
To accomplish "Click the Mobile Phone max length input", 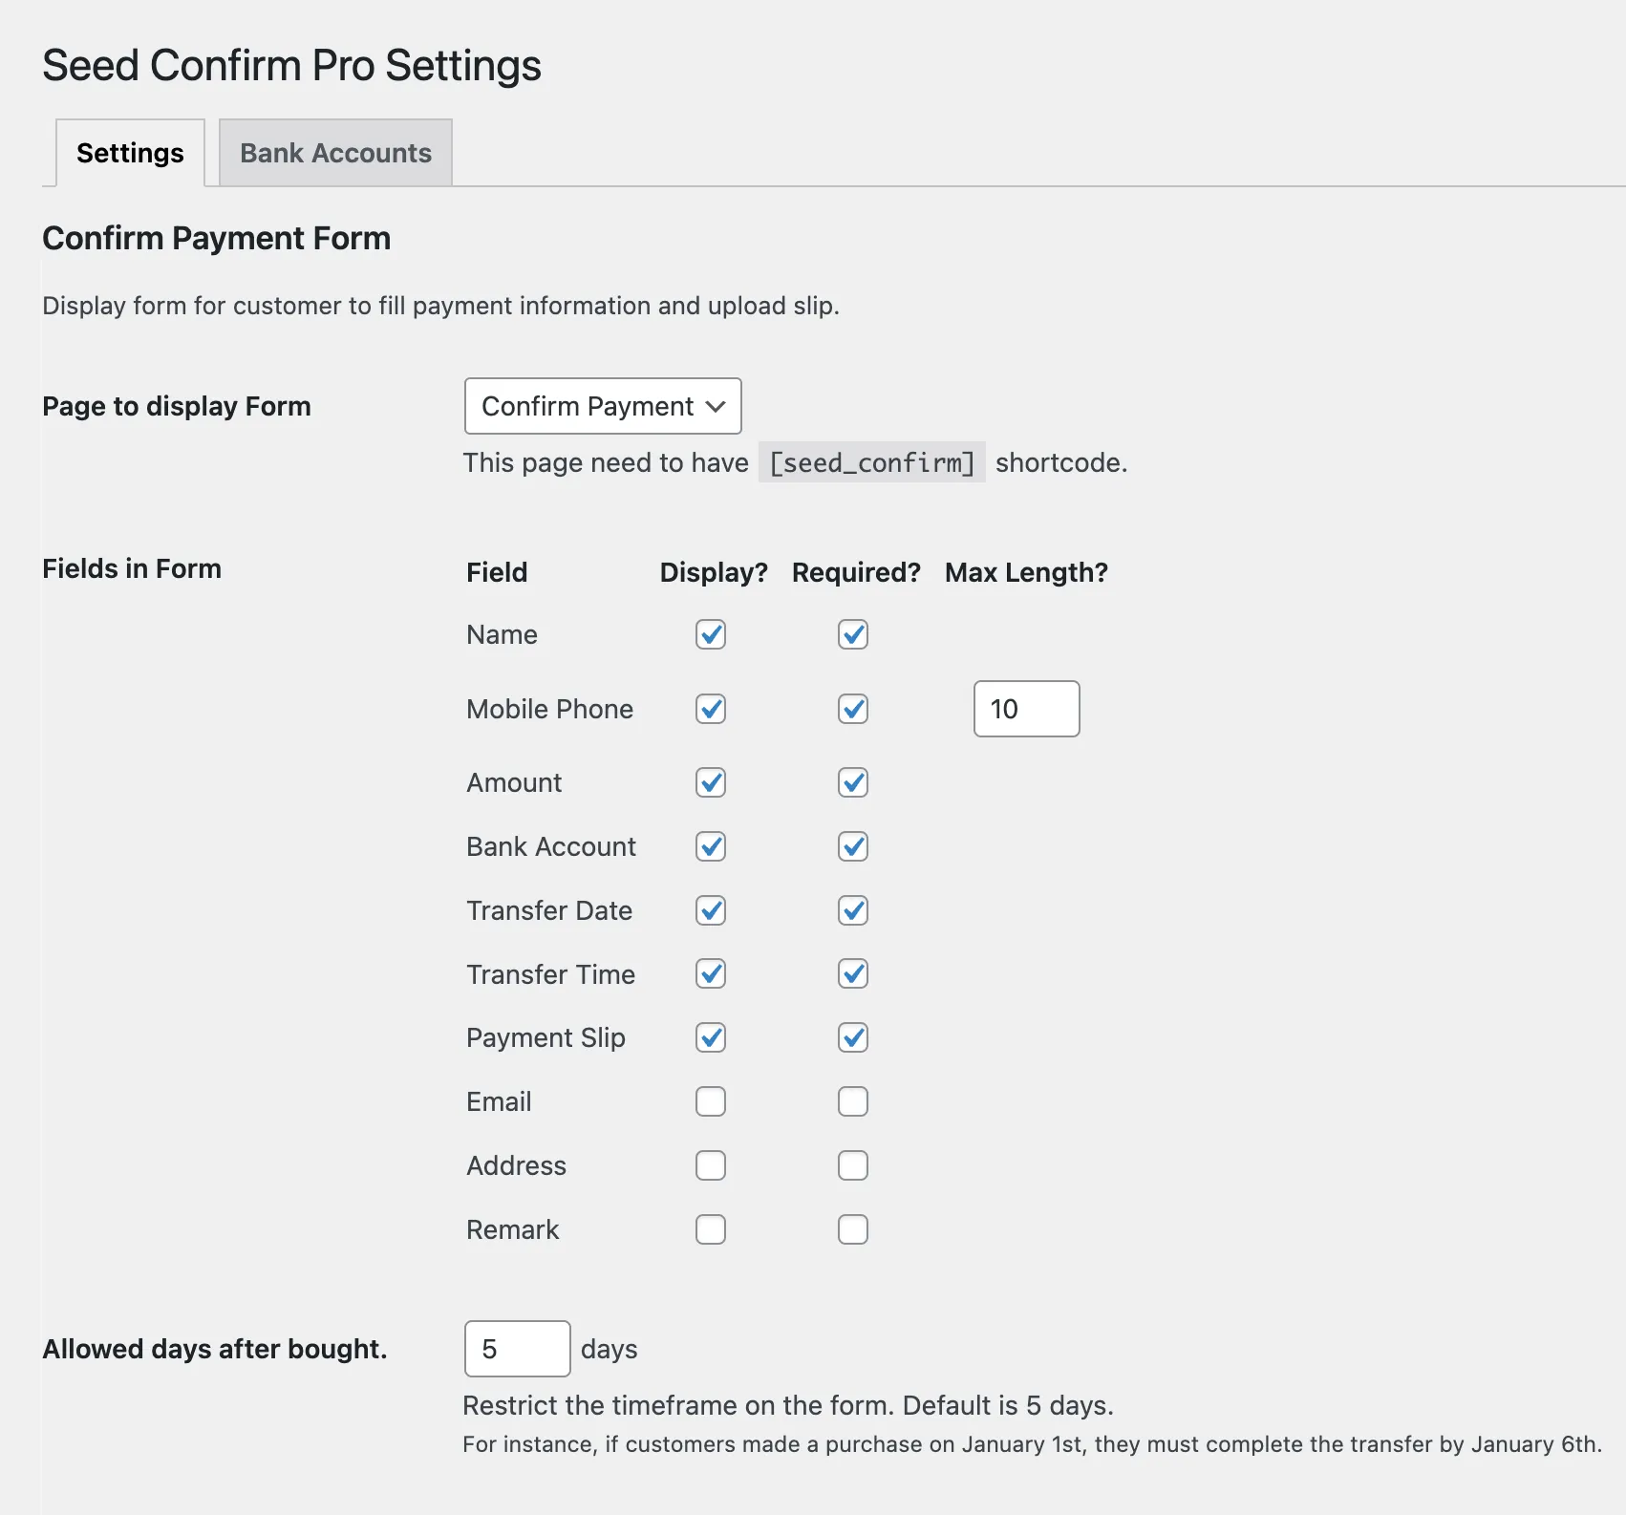I will point(1026,709).
